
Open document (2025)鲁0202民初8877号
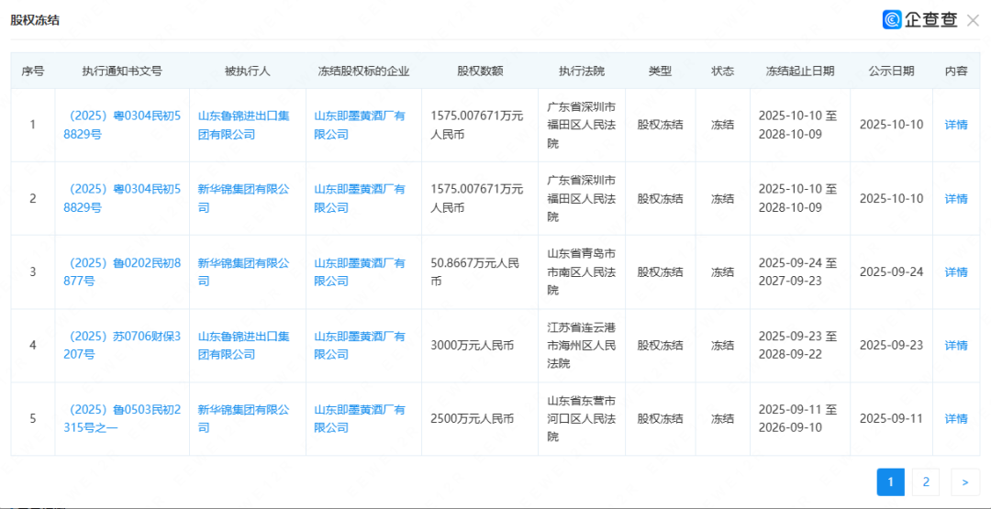coord(122,272)
